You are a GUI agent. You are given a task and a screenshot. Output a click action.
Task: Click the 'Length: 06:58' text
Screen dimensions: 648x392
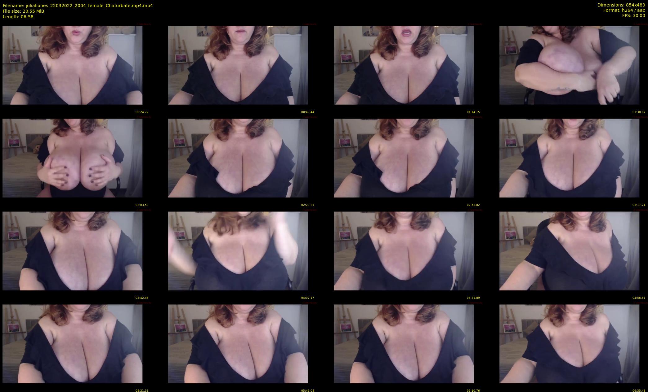[x=18, y=17]
